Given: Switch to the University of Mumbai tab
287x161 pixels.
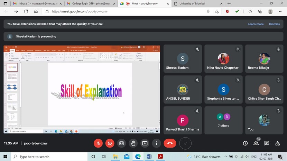Looking at the screenshot, I should pos(197,3).
